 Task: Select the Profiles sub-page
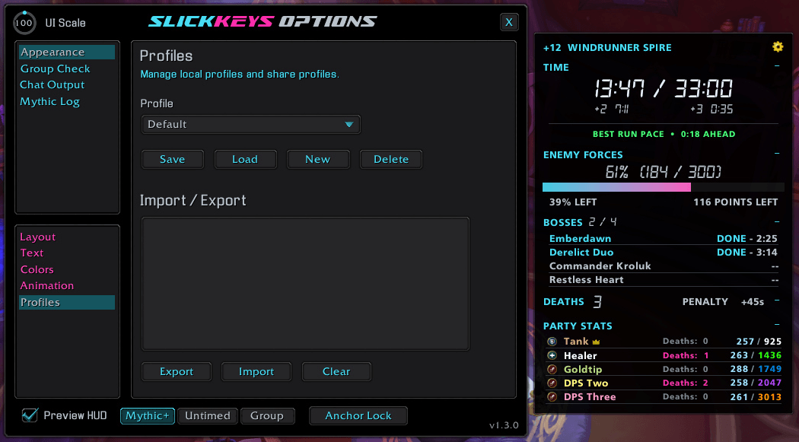coord(67,303)
